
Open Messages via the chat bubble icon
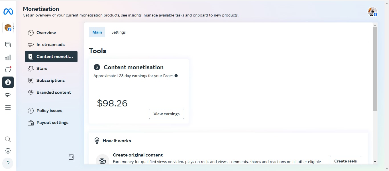pyautogui.click(x=8, y=69)
